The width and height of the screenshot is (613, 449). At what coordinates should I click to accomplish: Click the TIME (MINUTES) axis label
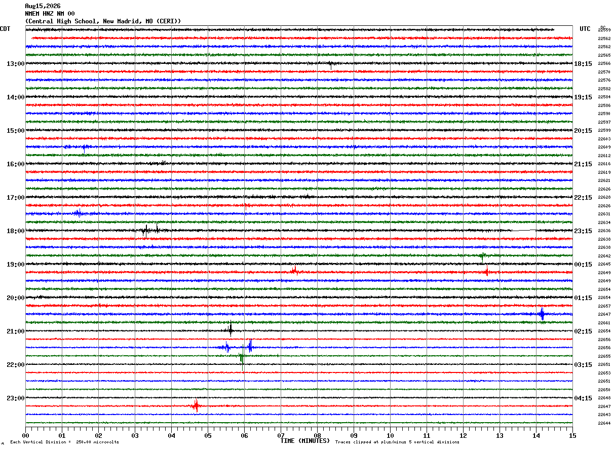tap(305, 441)
